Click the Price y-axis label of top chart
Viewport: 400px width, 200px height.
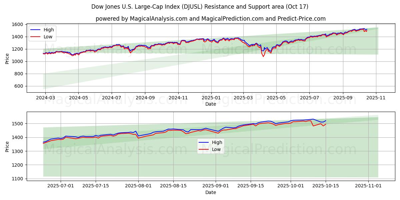coord(7,59)
